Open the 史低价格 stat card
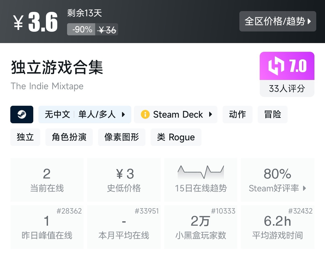Image resolution: width=325 pixels, height=253 pixels. pyautogui.click(x=124, y=180)
